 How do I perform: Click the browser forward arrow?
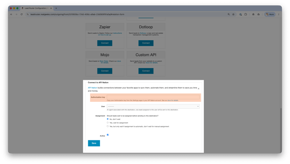(16, 14)
